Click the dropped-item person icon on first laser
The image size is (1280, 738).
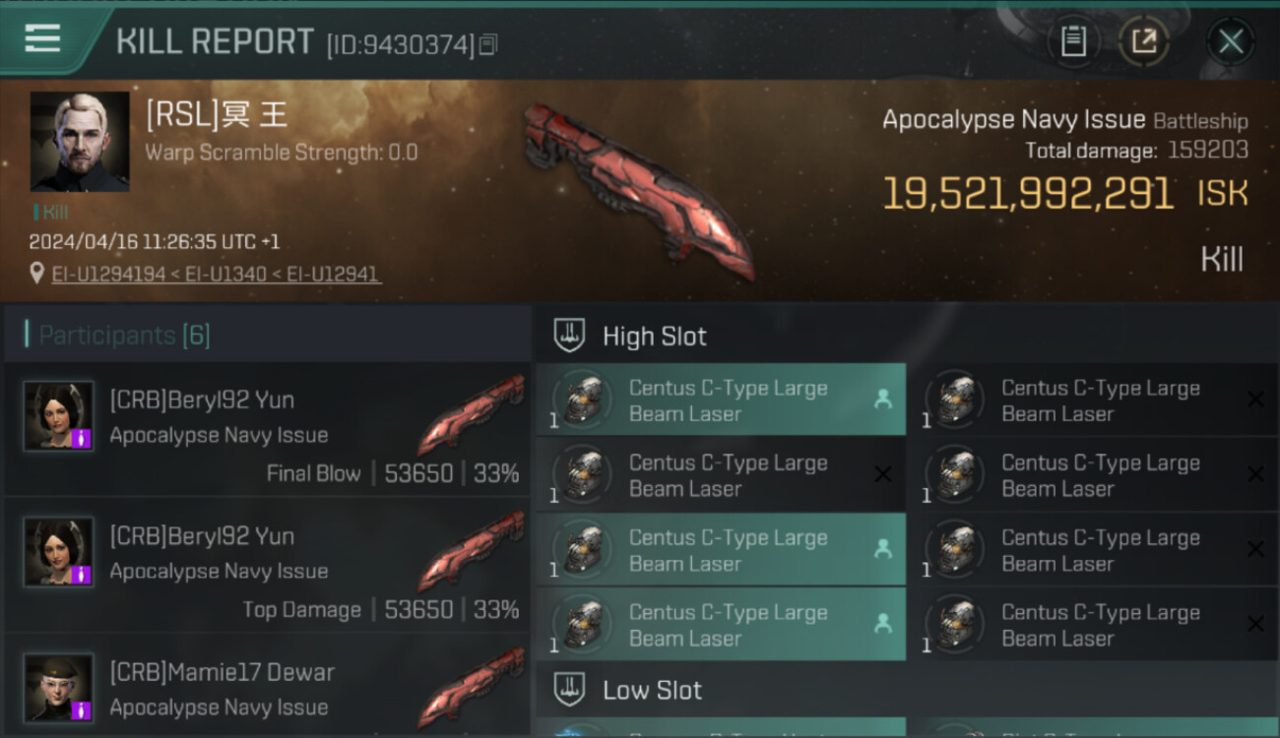883,399
